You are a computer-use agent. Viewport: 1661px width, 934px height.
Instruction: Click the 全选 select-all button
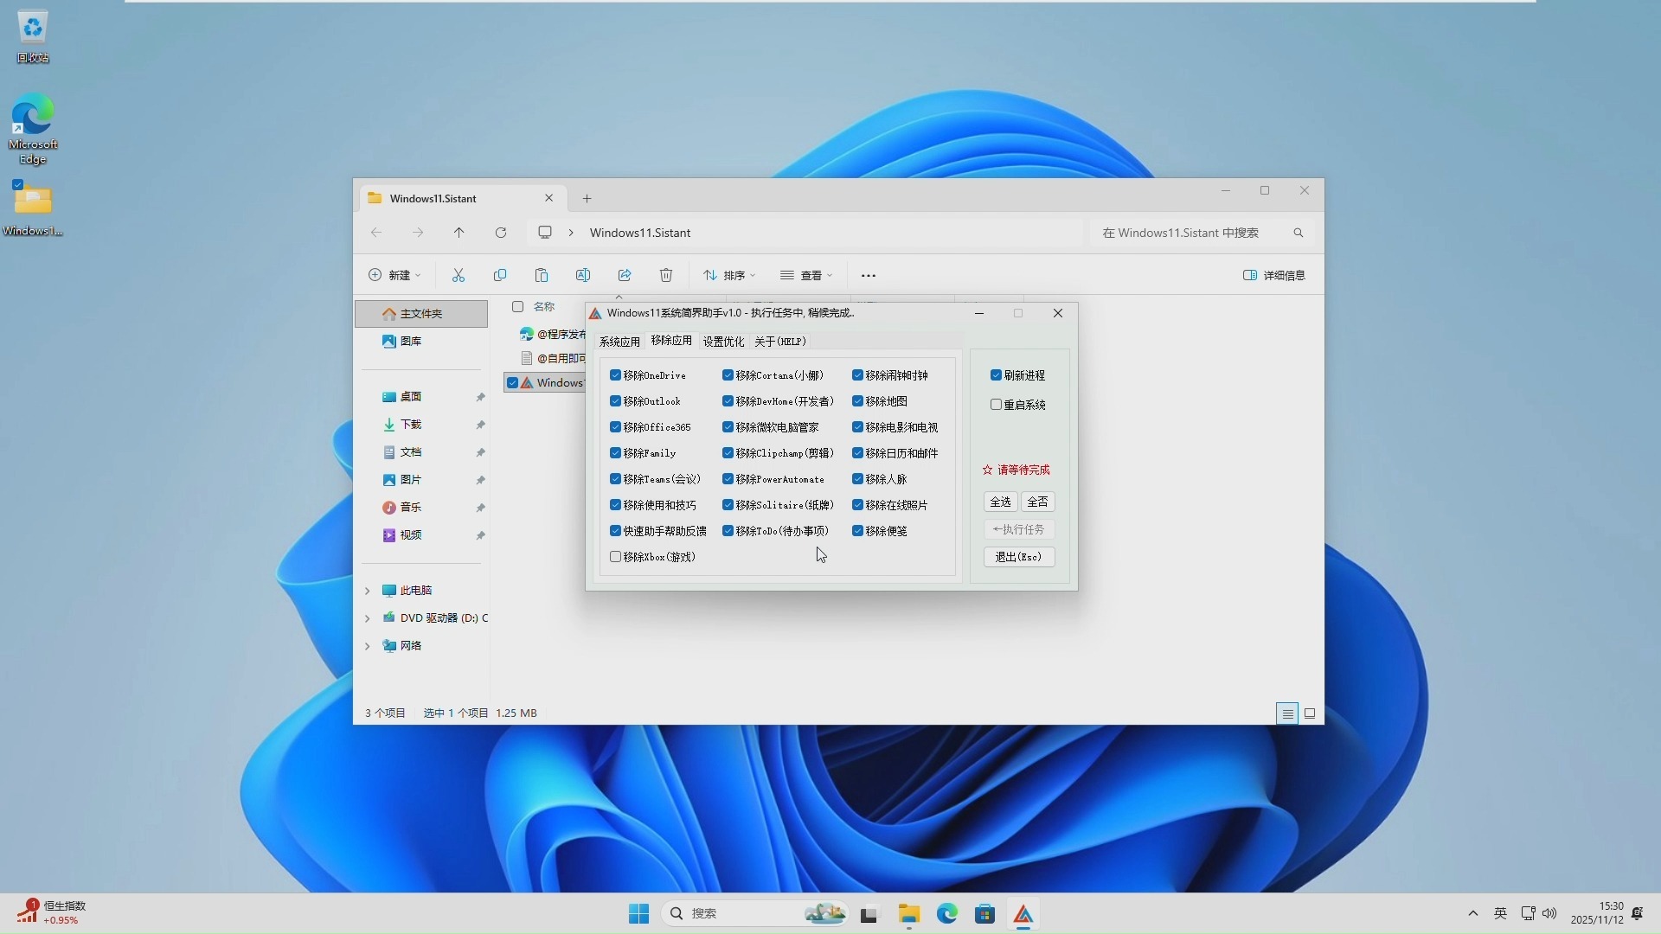(x=1000, y=502)
